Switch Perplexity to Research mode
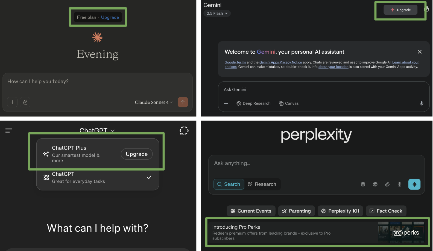 pyautogui.click(x=262, y=184)
